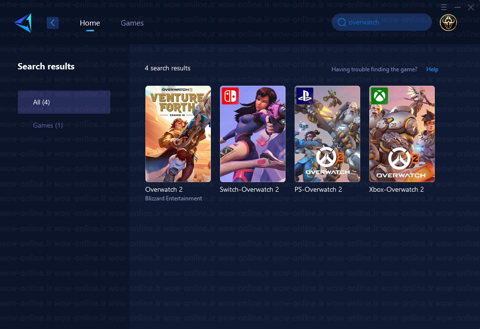This screenshot has width=480, height=329.
Task: Click the Overwatch 2 title text
Action: coord(164,189)
